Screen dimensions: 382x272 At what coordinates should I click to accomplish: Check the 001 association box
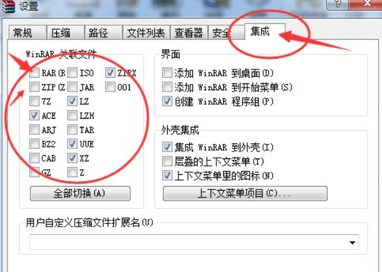point(110,87)
